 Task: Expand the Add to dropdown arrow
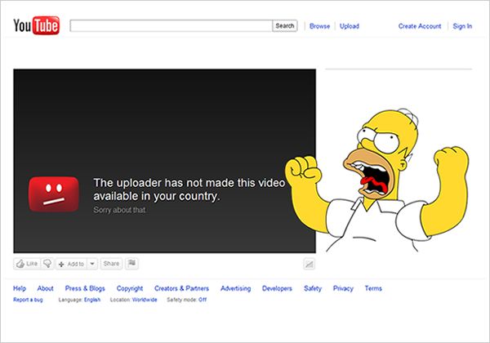coord(92,264)
